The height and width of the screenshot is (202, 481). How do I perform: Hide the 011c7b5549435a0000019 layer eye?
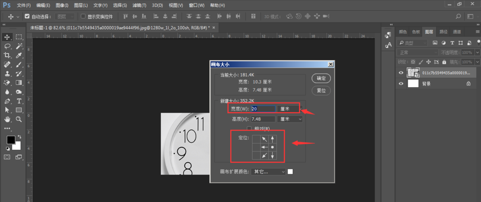pos(400,73)
